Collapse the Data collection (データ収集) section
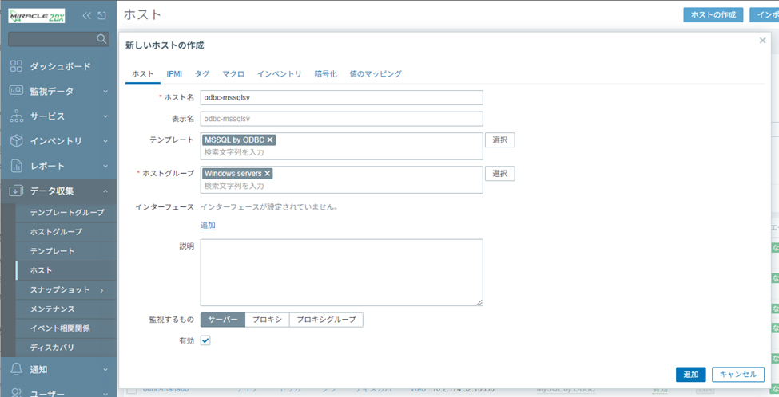Viewport: 779px width, 397px height. click(x=105, y=191)
